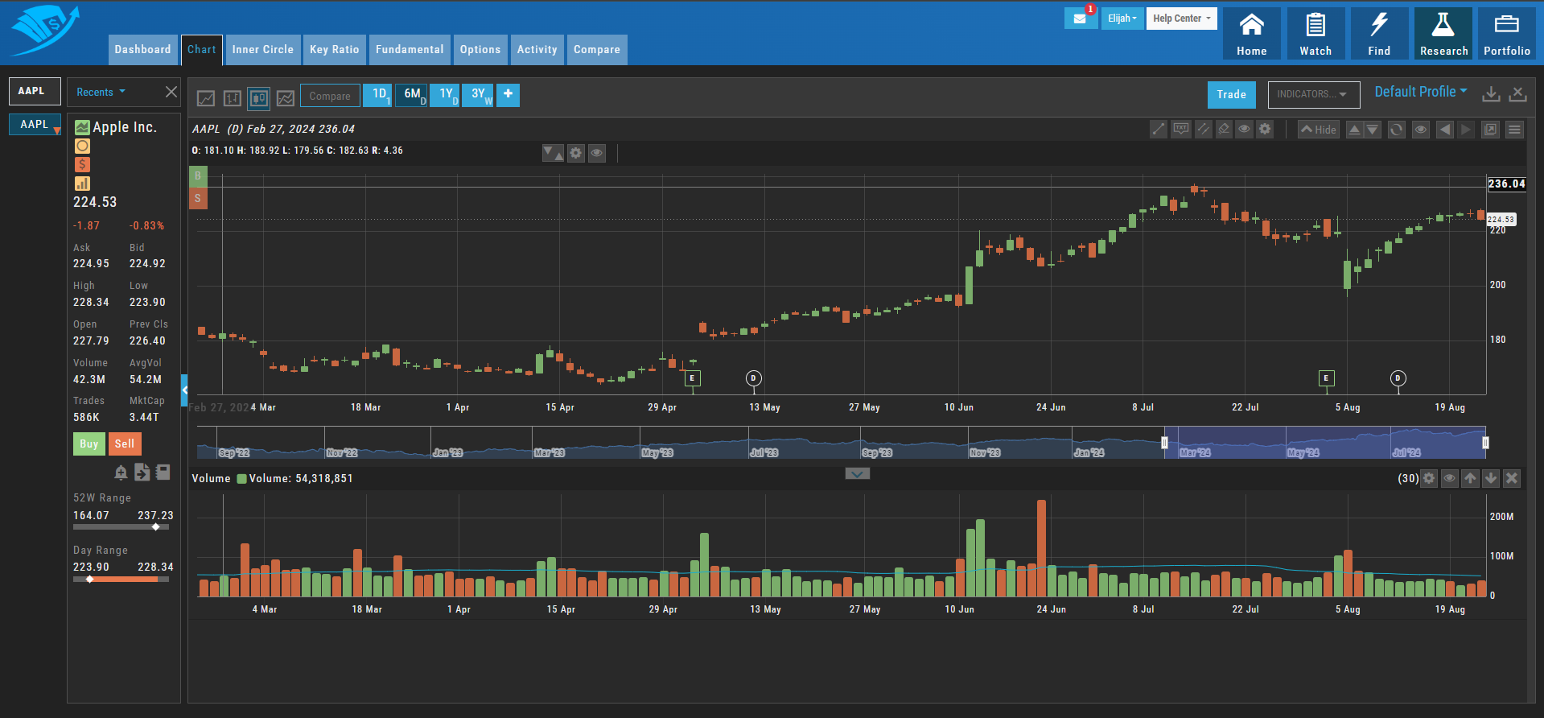Image resolution: width=1544 pixels, height=718 pixels.
Task: Collapse chart panel with down chevron above Volume
Action: (x=858, y=474)
